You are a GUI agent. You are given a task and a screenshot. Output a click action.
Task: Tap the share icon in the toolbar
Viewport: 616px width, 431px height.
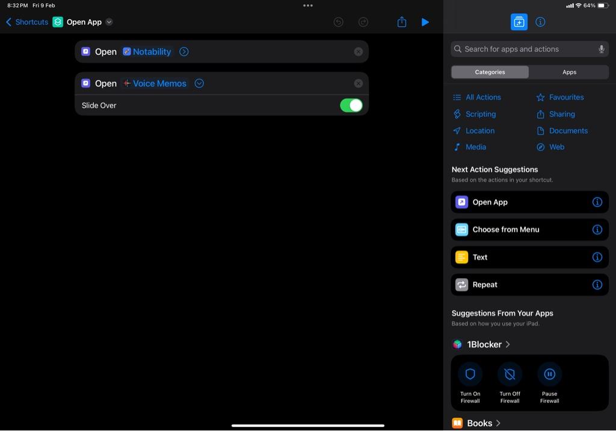(401, 22)
